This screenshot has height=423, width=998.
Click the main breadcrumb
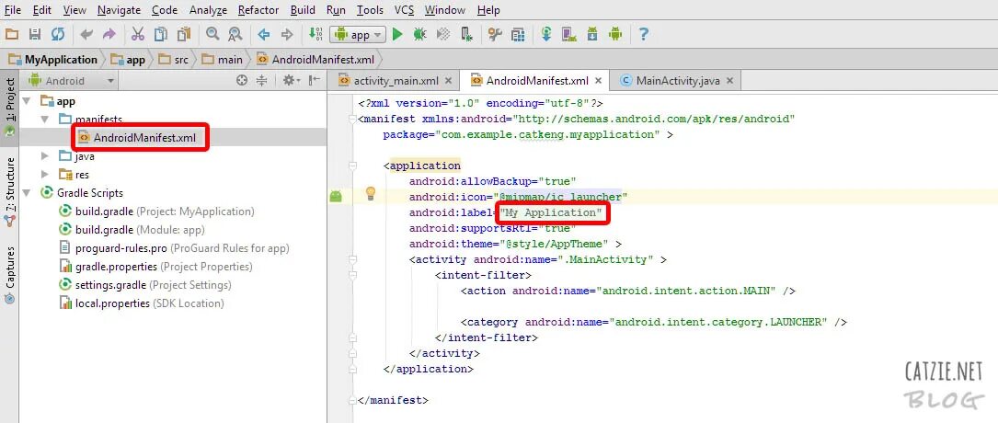(222, 60)
